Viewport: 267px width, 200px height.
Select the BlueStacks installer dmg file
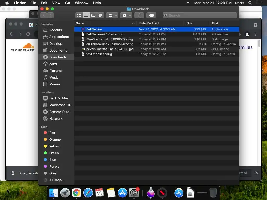[157, 39]
